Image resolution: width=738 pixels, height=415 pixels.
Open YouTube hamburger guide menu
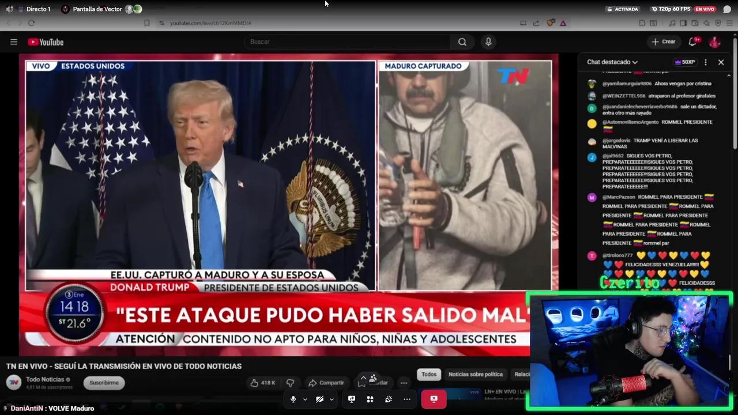click(14, 41)
